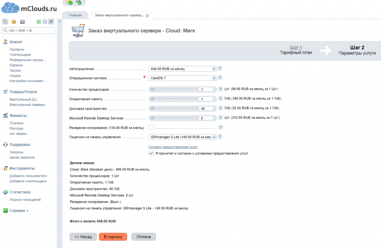Adjust the Количество процессоров slider
Viewport: 381px width, 248px height.
tap(153, 89)
